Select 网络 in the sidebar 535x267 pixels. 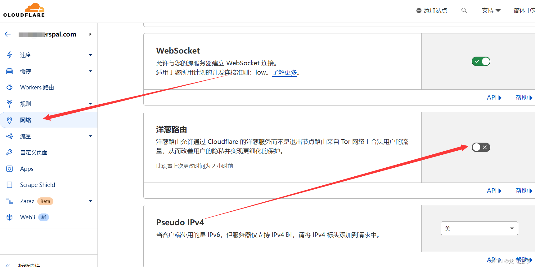pos(25,120)
